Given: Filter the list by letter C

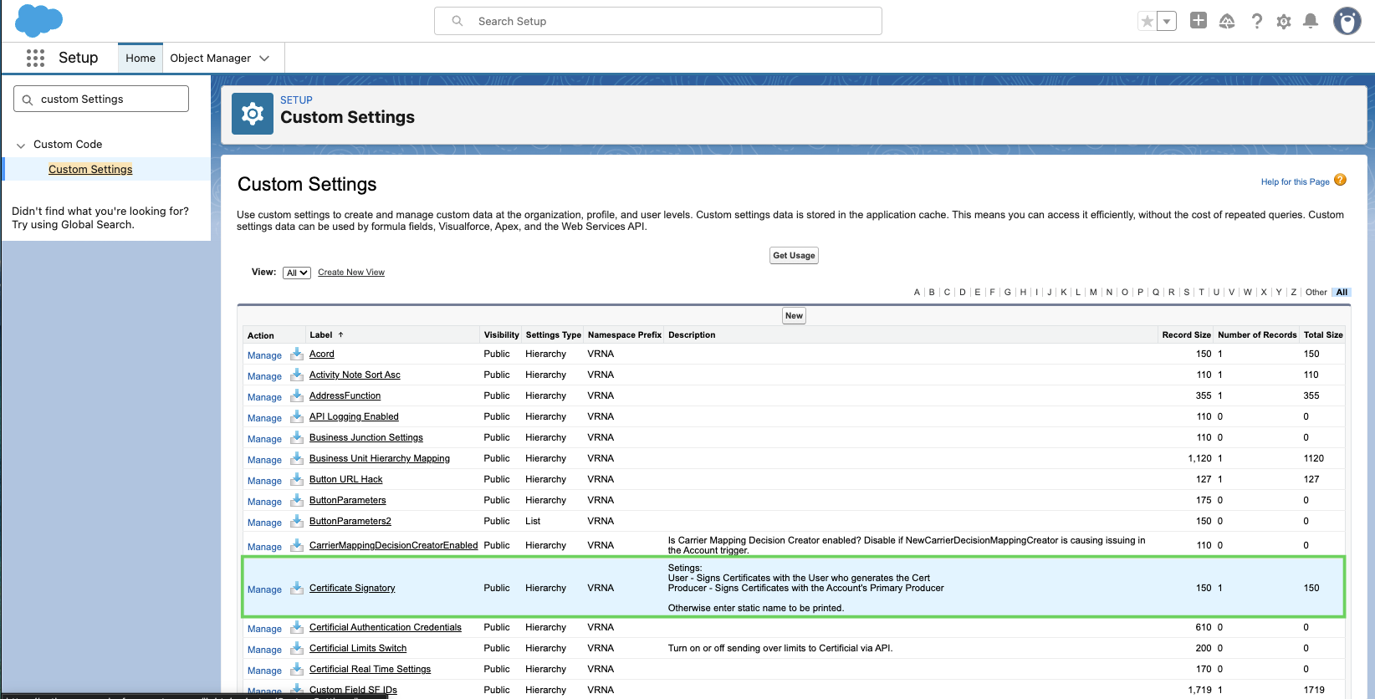Looking at the screenshot, I should (x=947, y=292).
